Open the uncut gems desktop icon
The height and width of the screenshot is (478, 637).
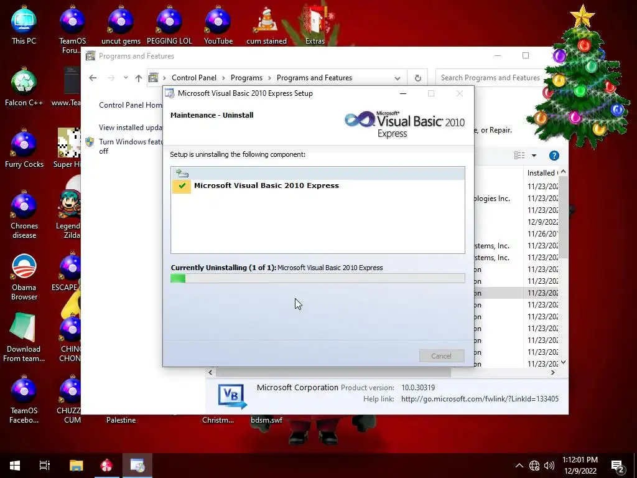pyautogui.click(x=121, y=25)
